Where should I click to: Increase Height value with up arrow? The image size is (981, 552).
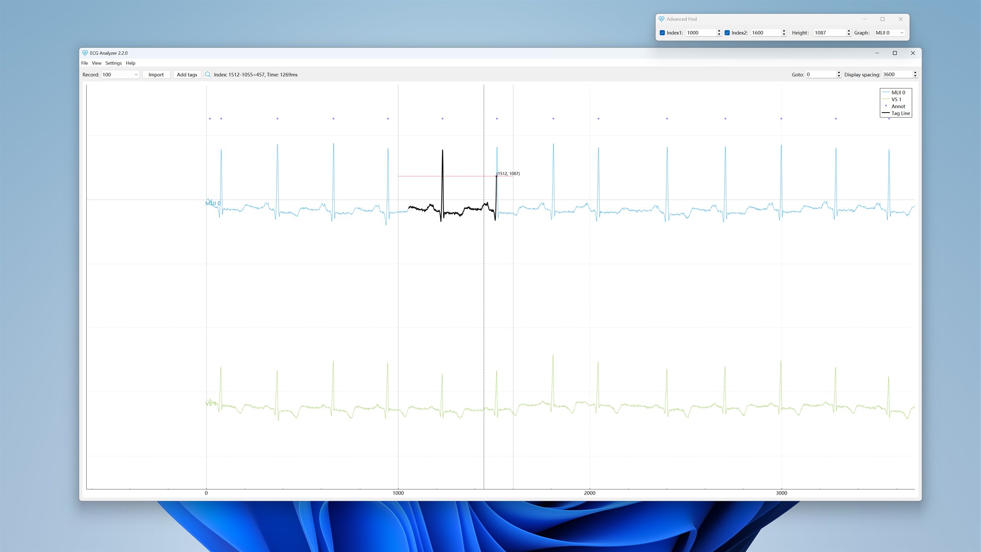click(x=849, y=31)
